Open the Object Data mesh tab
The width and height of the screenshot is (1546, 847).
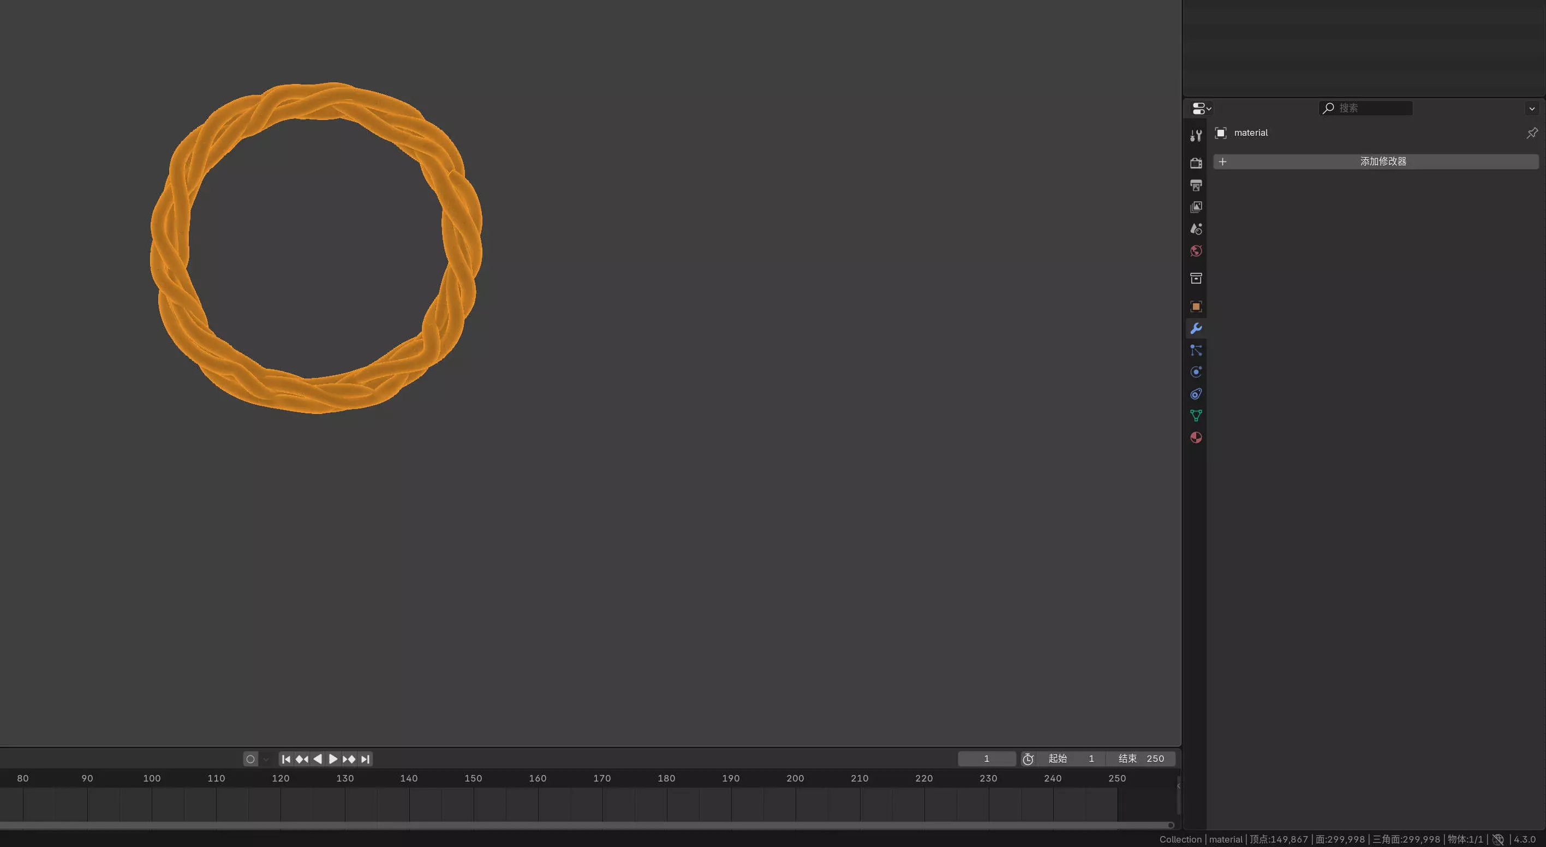[1196, 416]
